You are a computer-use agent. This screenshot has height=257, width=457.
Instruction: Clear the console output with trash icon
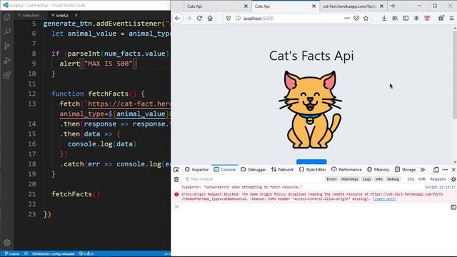click(176, 179)
